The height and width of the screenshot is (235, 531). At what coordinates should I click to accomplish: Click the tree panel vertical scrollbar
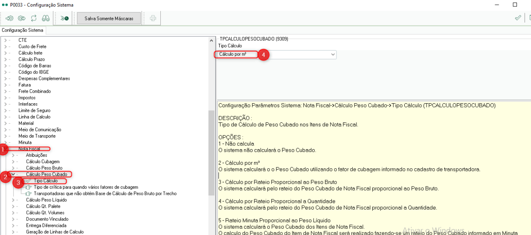tap(212, 153)
